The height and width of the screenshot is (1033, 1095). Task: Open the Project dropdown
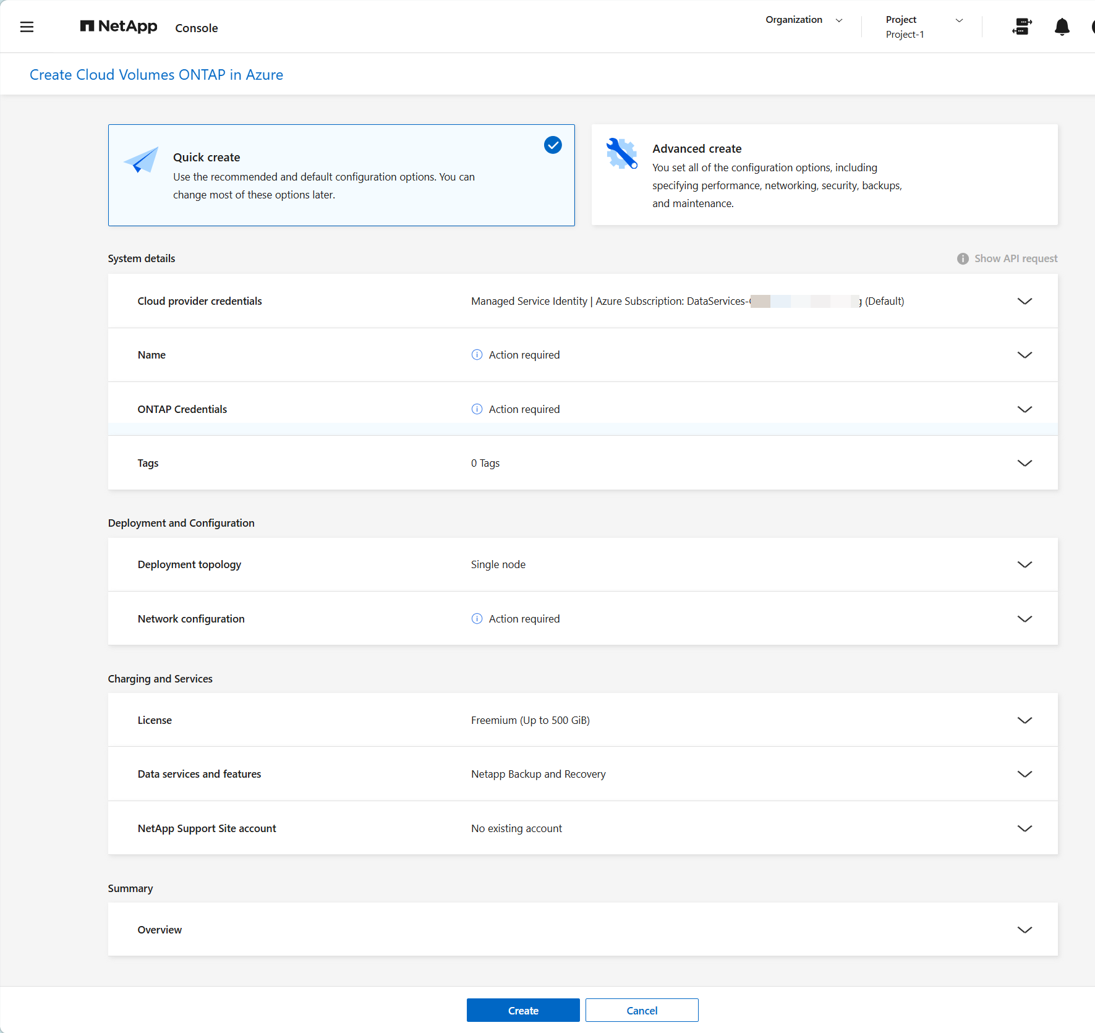click(x=924, y=27)
